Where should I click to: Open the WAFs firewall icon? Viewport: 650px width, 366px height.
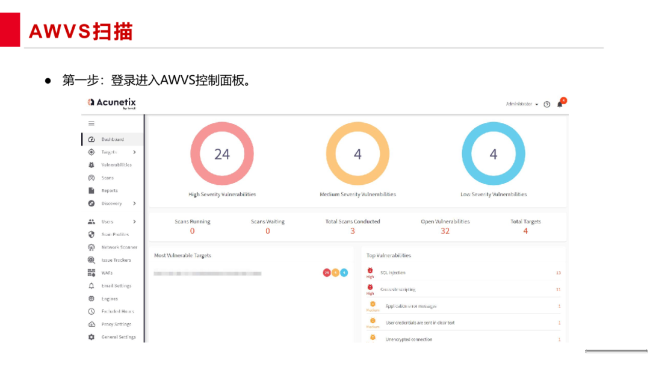coord(91,273)
